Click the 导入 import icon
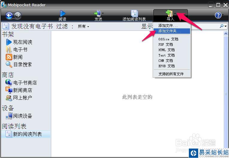 [169, 13]
